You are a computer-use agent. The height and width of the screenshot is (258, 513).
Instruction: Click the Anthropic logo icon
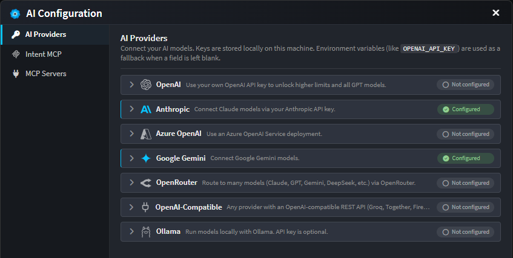click(x=146, y=109)
